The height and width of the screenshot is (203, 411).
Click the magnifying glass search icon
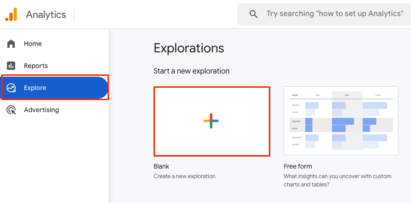click(253, 14)
